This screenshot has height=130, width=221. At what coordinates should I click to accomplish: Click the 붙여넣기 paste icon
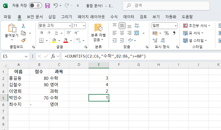[12, 28]
